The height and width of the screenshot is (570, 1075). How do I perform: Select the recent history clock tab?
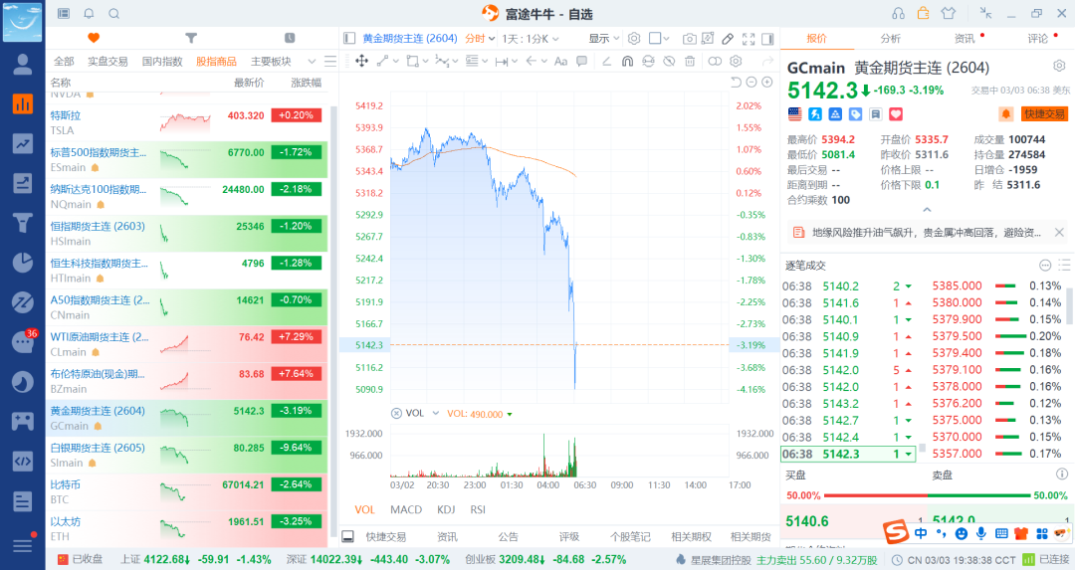point(290,38)
